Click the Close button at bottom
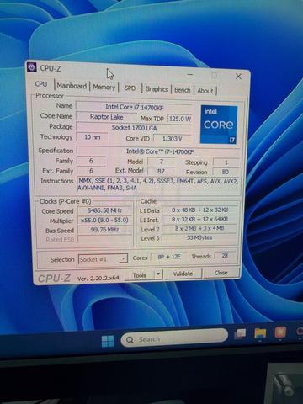Image resolution: width=303 pixels, height=404 pixels. coord(221,273)
